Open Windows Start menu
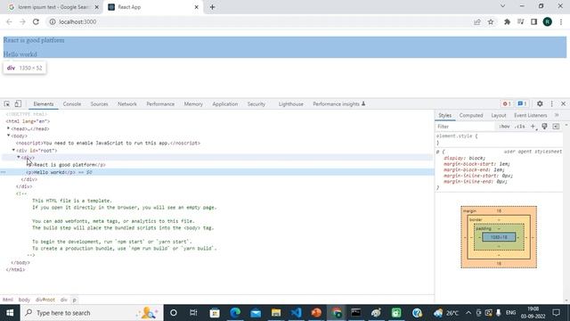This screenshot has height=321, width=570. click(10, 313)
